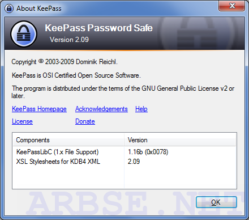Screen dimensions: 249x220
Task: Sort list by Version column header
Action: pos(180,140)
